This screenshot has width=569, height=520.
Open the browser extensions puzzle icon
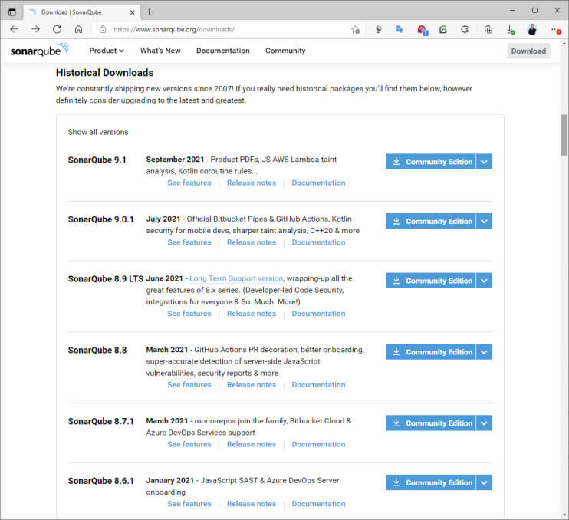[x=465, y=29]
